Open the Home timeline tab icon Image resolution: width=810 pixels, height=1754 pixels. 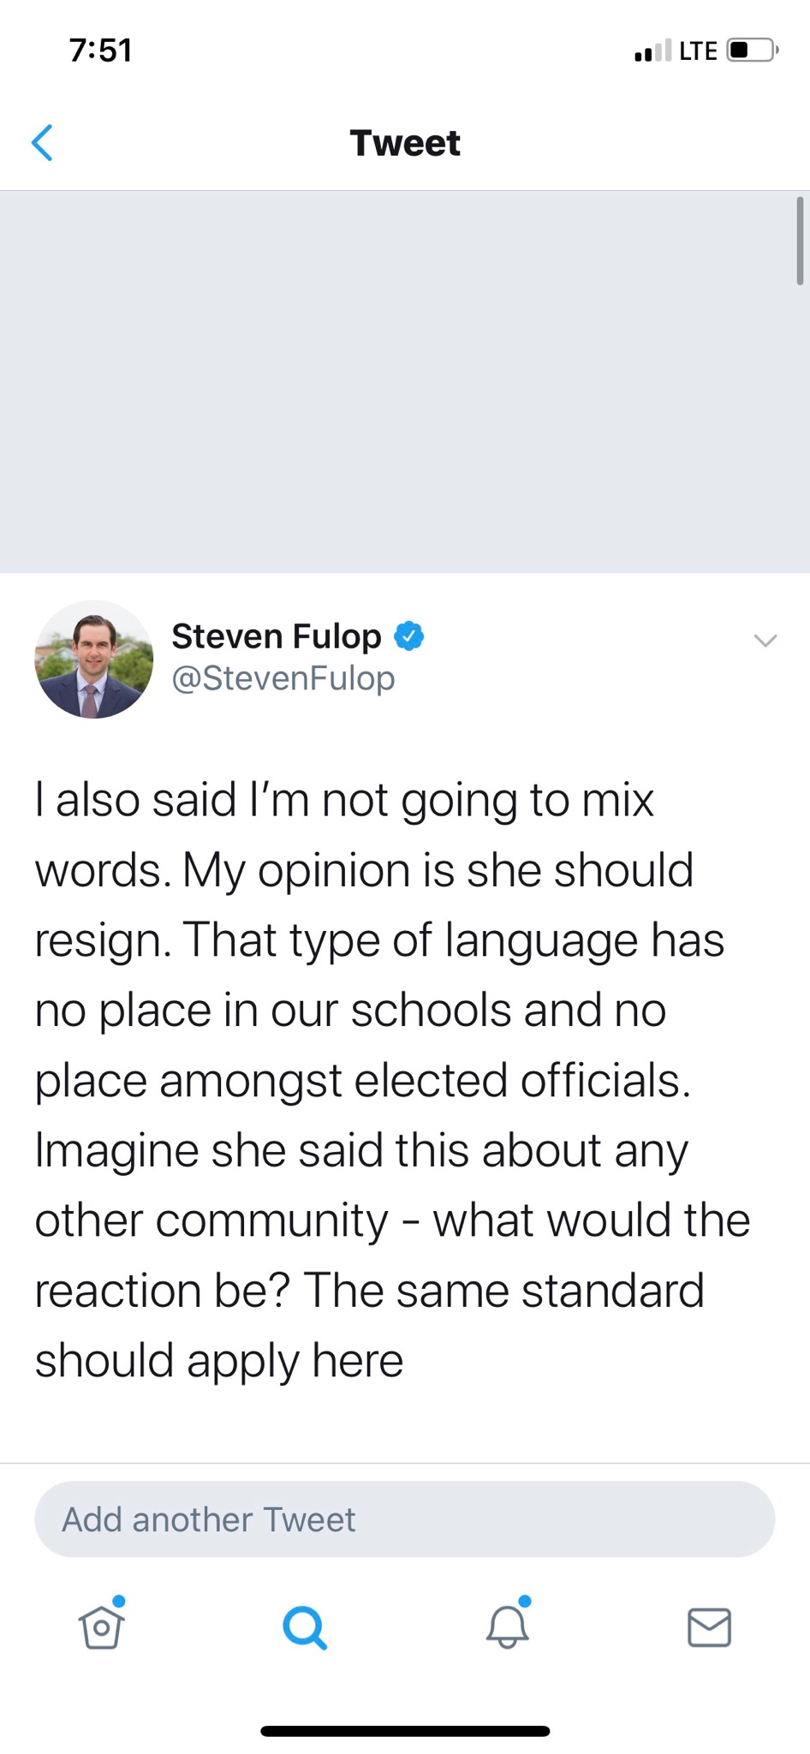click(101, 1626)
